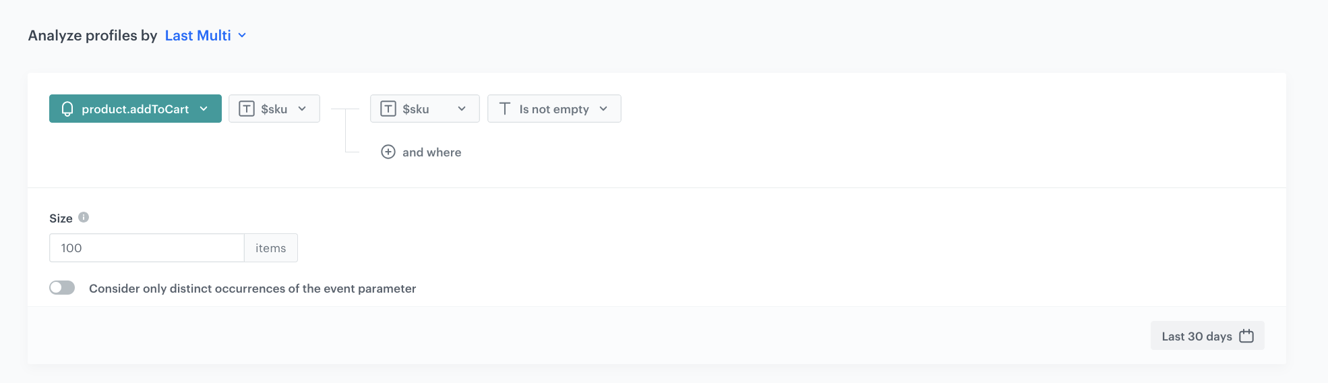The width and height of the screenshot is (1328, 383).
Task: Click the product.addToCart event name
Action: pyautogui.click(x=135, y=109)
